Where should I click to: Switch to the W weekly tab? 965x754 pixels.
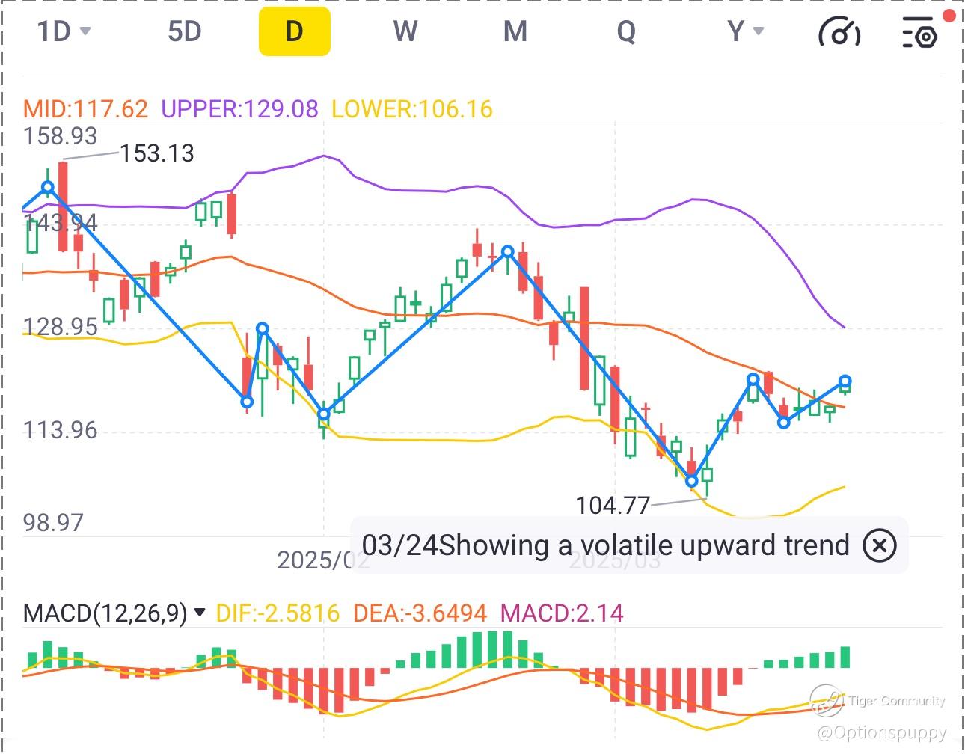click(405, 31)
